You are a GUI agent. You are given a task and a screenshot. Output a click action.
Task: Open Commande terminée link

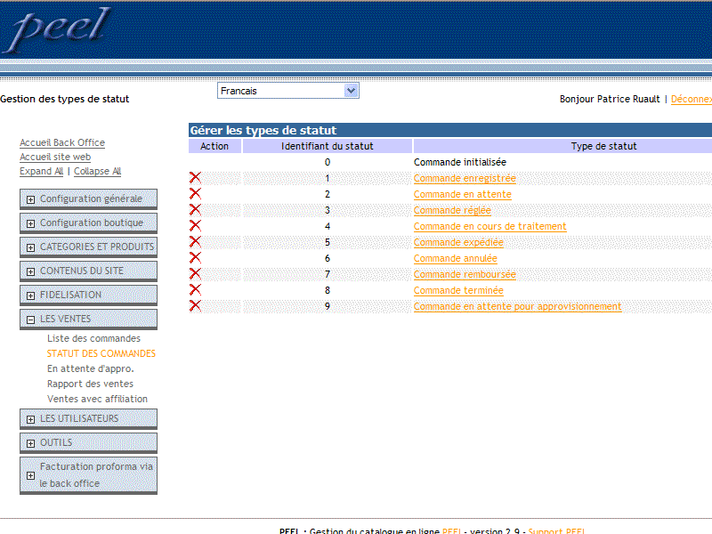click(x=458, y=290)
